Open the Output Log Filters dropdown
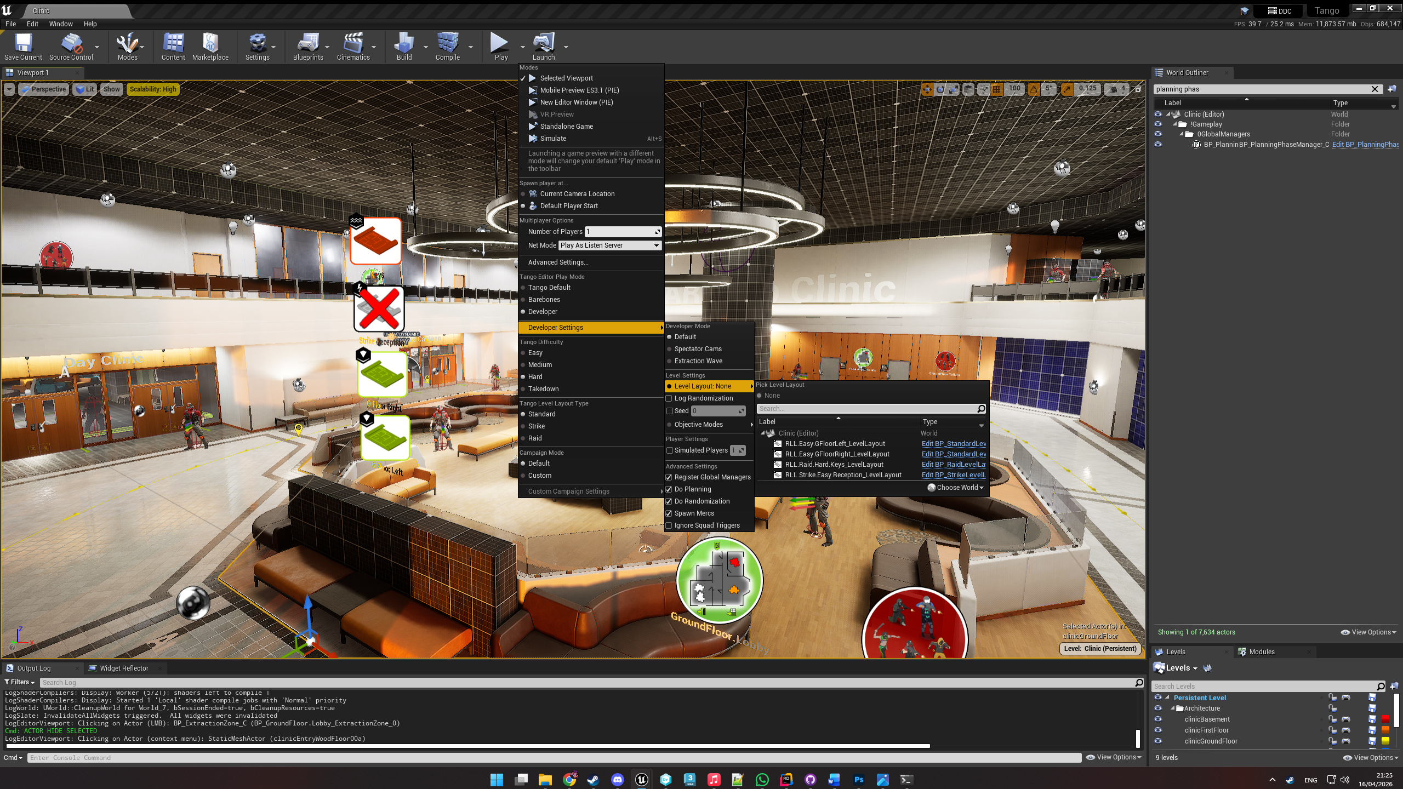Image resolution: width=1403 pixels, height=789 pixels. tap(20, 682)
